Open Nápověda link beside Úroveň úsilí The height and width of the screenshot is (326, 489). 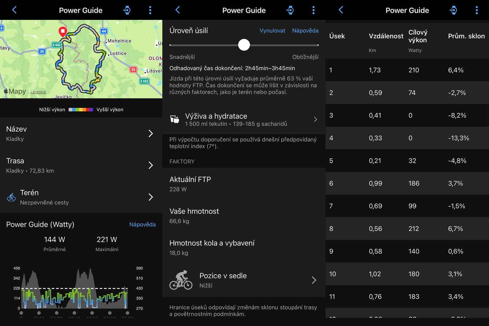pyautogui.click(x=305, y=31)
